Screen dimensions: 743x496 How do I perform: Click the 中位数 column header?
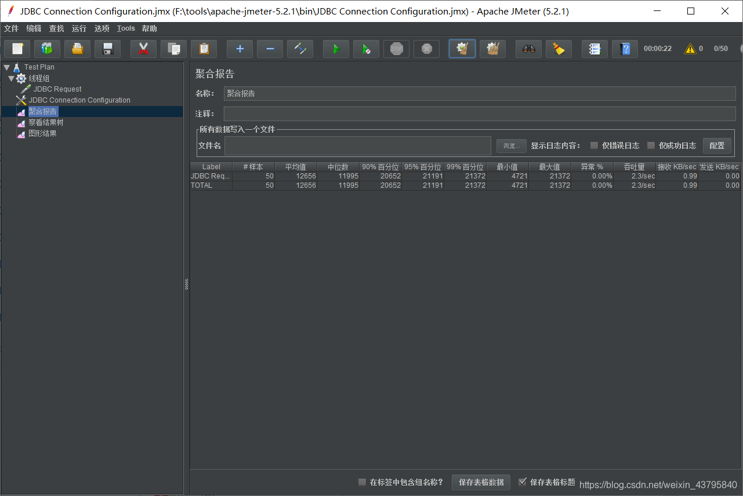point(338,167)
